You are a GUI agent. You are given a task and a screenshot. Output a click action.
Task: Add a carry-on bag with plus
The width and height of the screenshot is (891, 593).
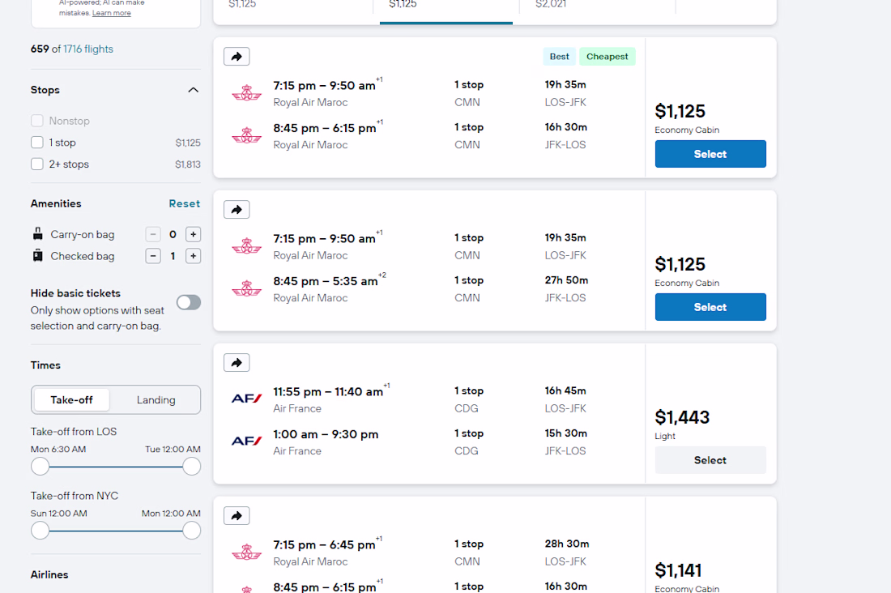(x=194, y=234)
